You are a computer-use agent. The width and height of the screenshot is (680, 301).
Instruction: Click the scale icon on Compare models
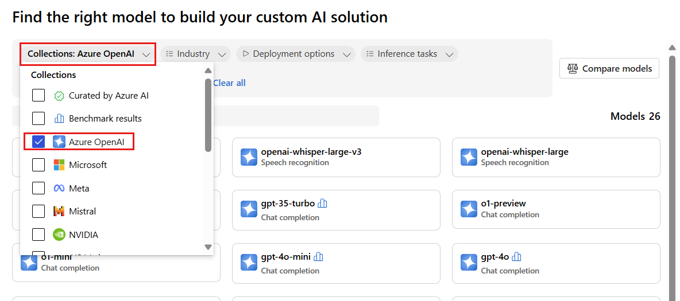pyautogui.click(x=573, y=69)
